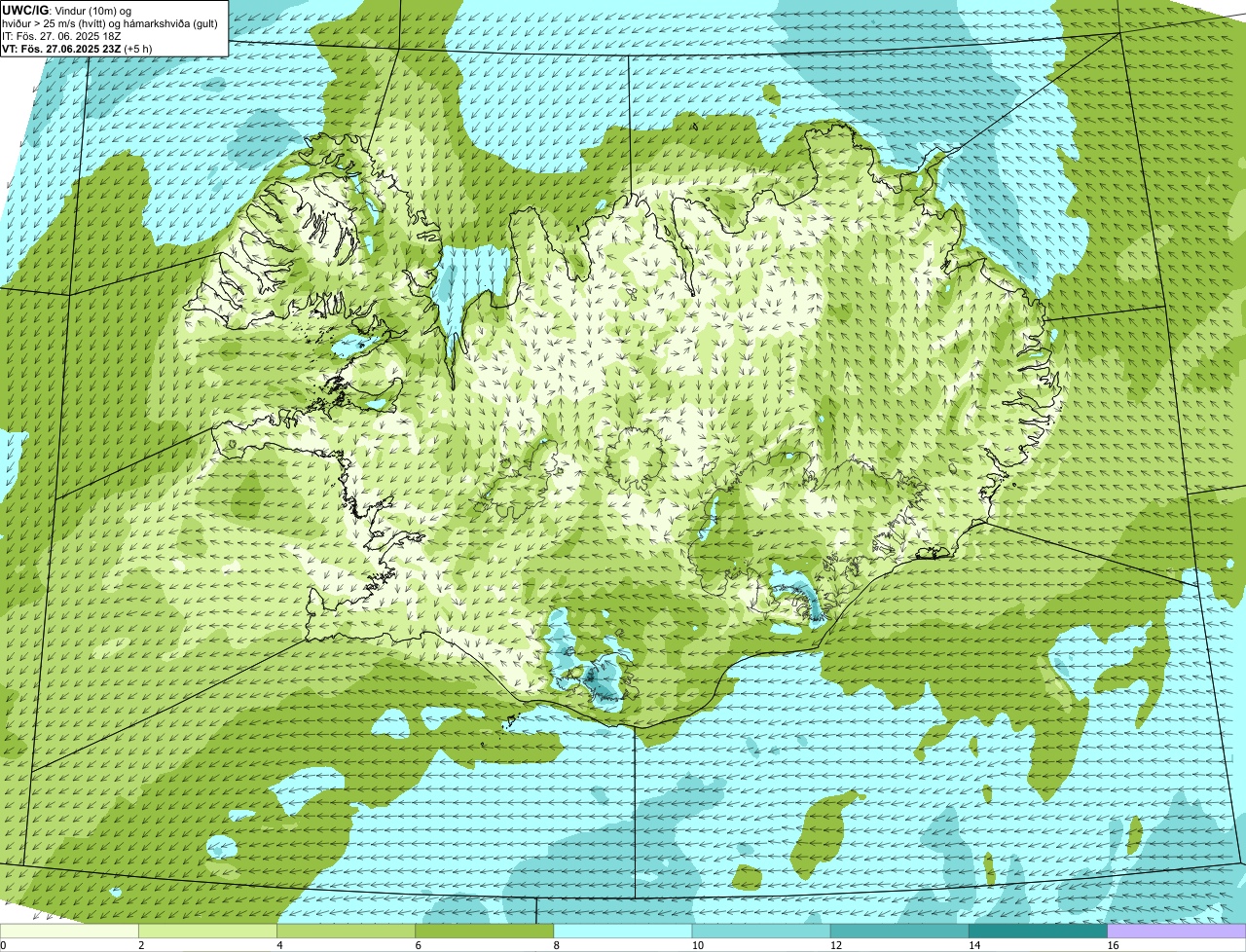Viewport: 1246px width, 952px height.
Task: Click the pale cyan 8–10 legend swatch
Action: coord(623,931)
